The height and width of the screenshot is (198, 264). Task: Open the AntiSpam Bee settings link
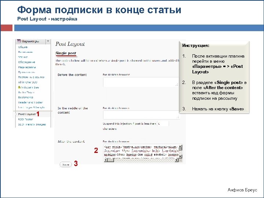coord(30,87)
